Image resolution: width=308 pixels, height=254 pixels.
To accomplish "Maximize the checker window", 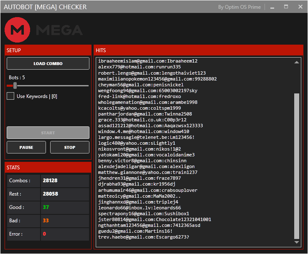I will click(x=286, y=7).
